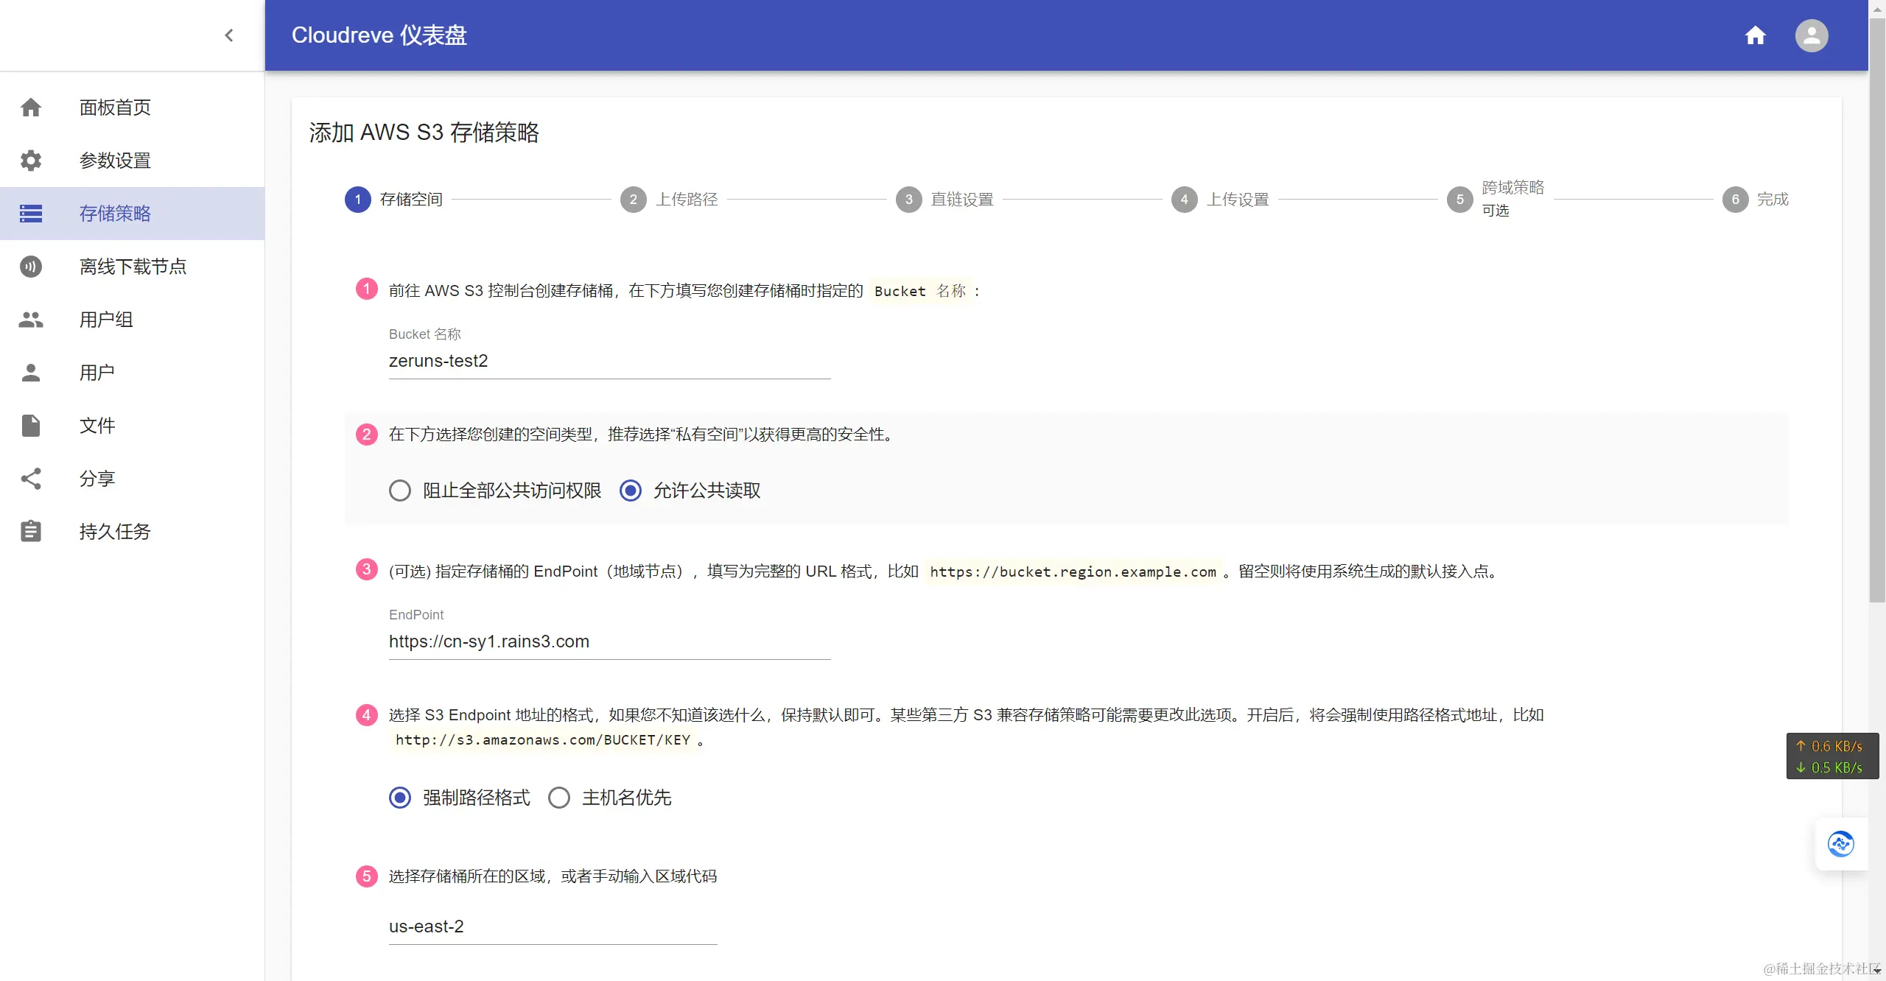Click step 2 上传路径 in stepper
Image resolution: width=1886 pixels, height=981 pixels.
coord(669,200)
